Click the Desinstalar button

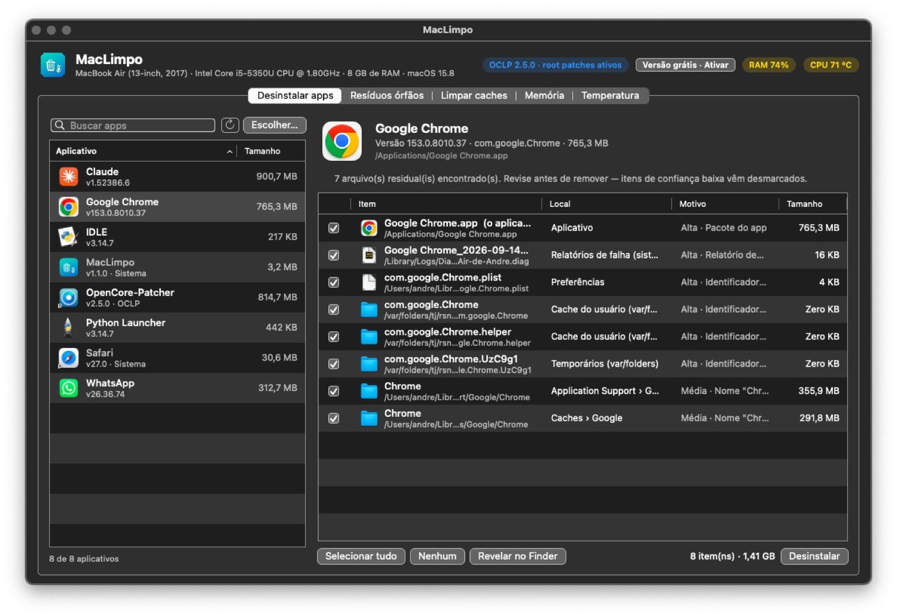(x=814, y=556)
